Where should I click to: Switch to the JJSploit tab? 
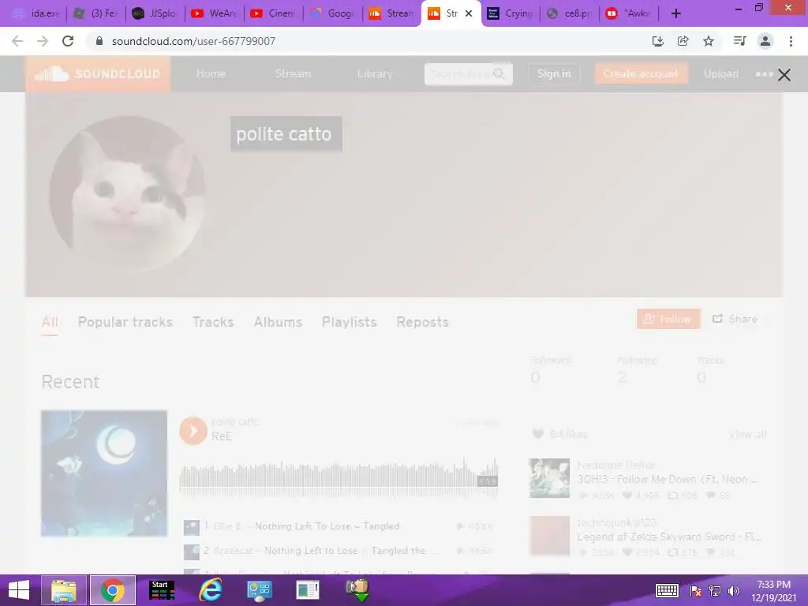[155, 13]
